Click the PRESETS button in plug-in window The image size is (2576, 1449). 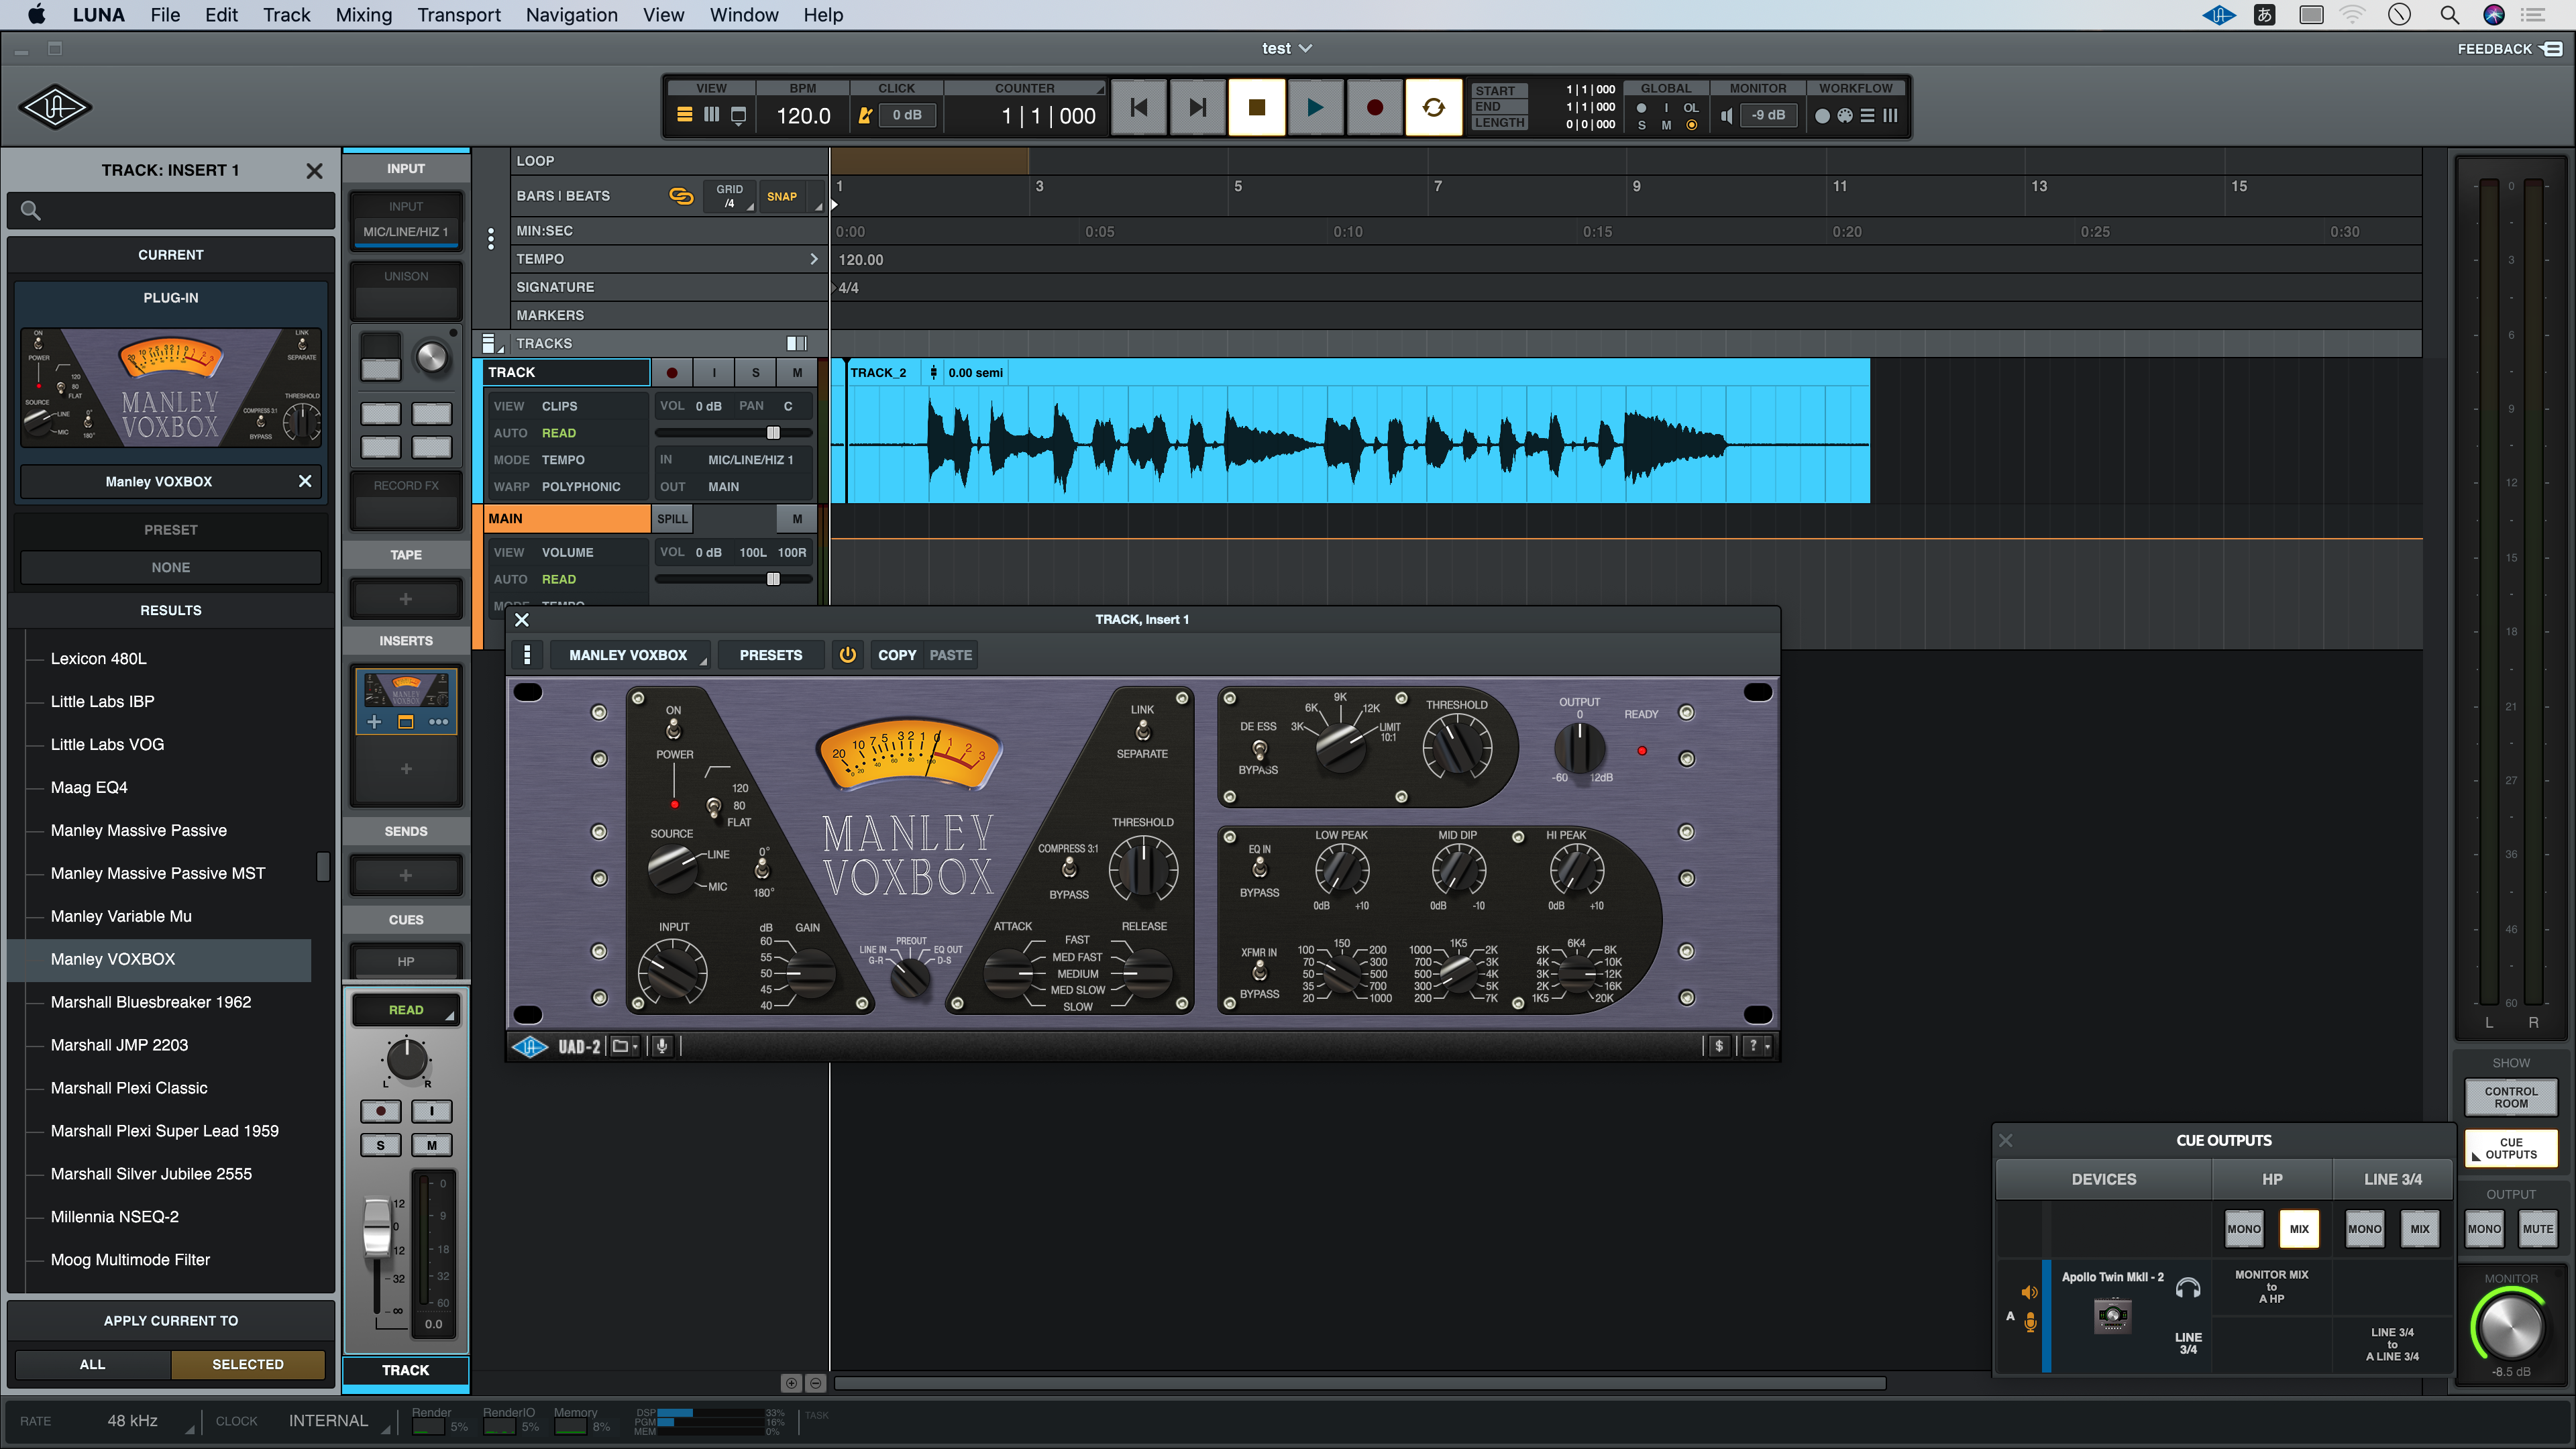click(x=770, y=655)
